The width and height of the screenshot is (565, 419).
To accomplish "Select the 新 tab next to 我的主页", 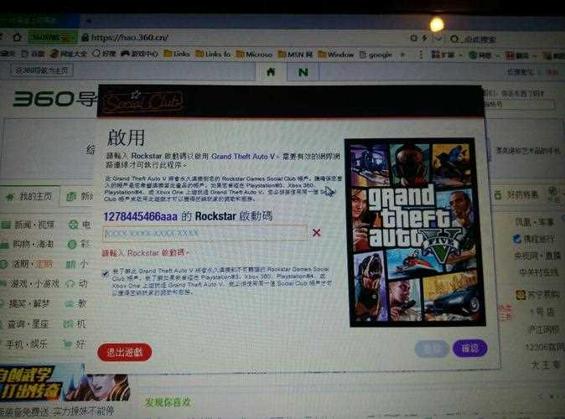I will point(80,196).
